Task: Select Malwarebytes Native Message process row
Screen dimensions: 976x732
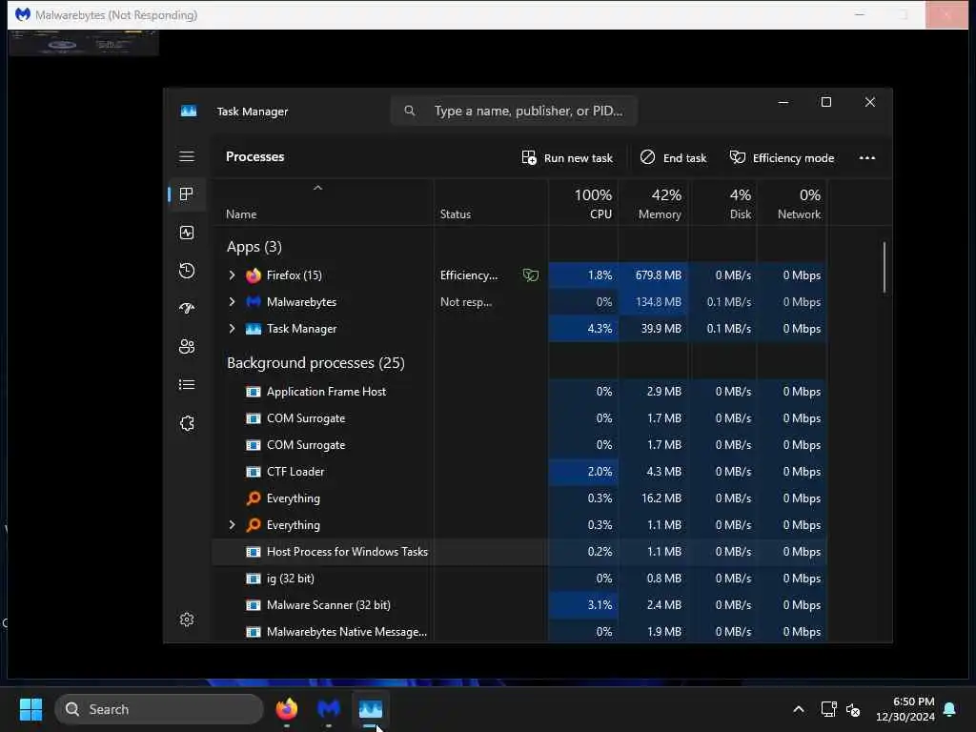Action: click(519, 631)
